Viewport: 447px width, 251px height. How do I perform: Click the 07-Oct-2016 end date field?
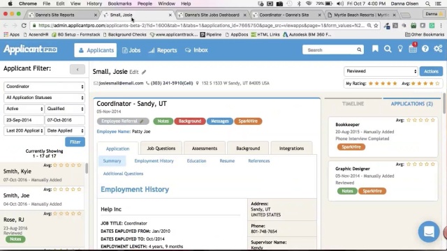point(65,120)
